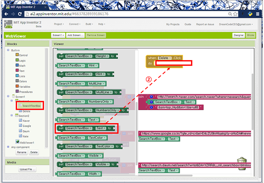Click the browser forward arrow
Viewport: 264px width, 183px height.
[x=13, y=14]
